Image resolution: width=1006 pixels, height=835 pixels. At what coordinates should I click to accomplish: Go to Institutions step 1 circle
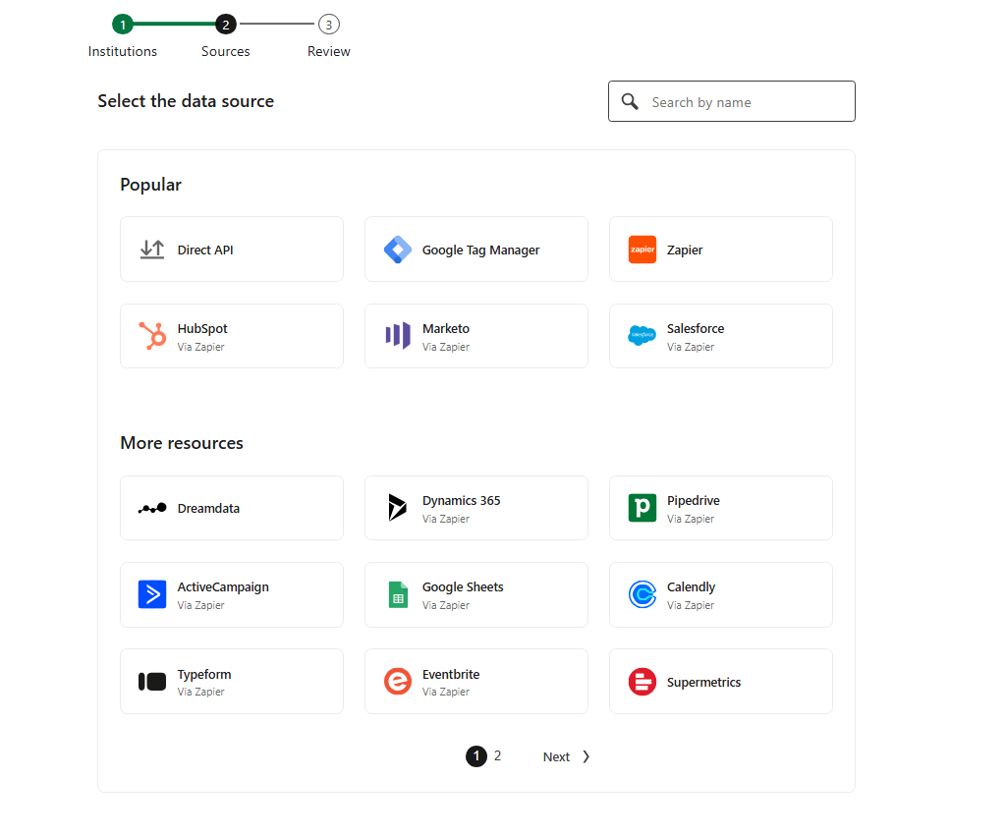123,25
